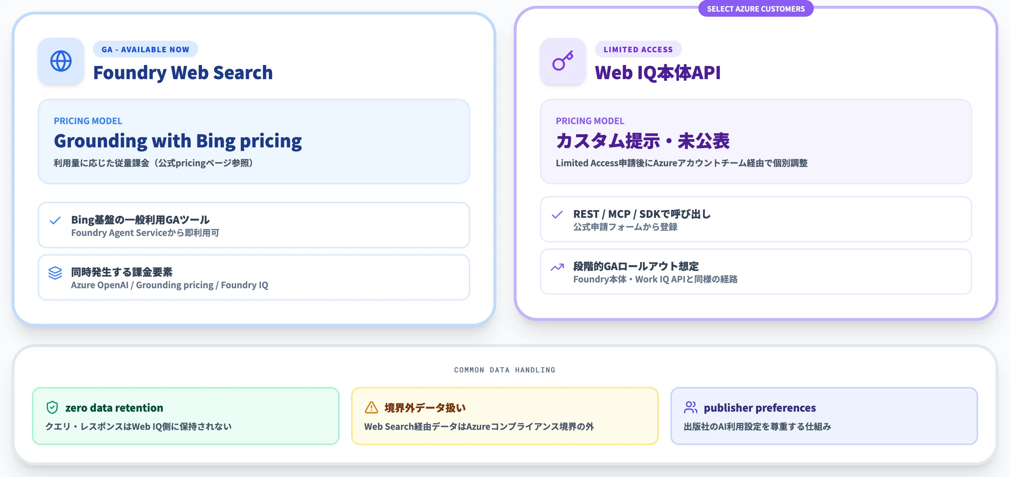Image resolution: width=1010 pixels, height=477 pixels.
Task: Click the checkmark icon next to REST / MCP / SDKで呼び出し
Action: 557,215
